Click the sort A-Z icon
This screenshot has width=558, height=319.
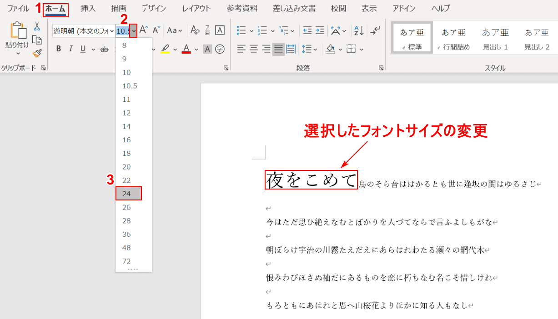[359, 30]
